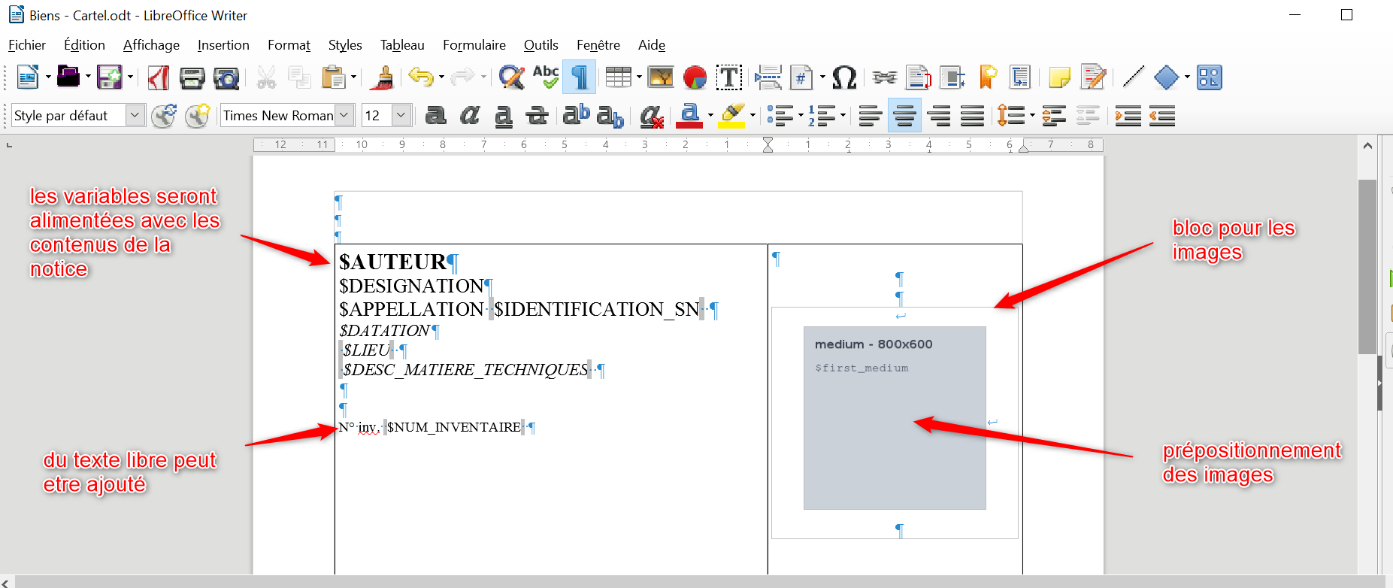Apply red font color

(x=689, y=116)
